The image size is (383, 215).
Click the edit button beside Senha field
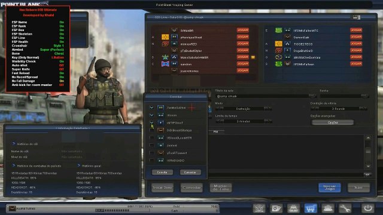[364, 96]
